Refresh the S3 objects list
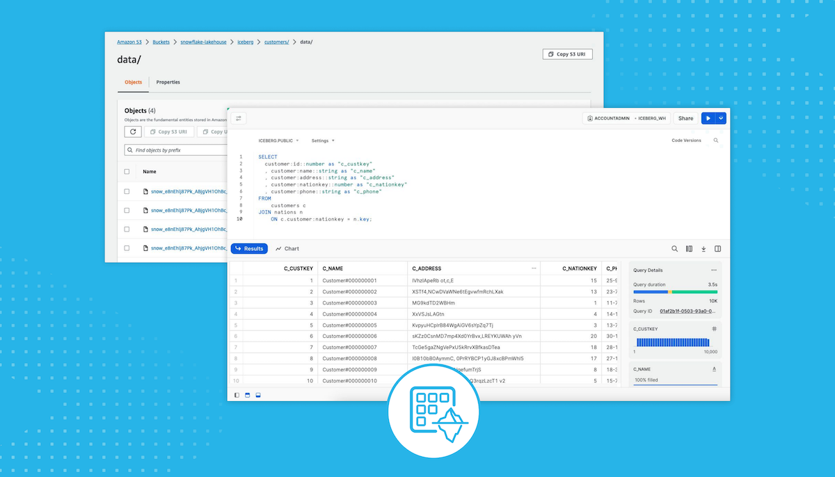 (x=133, y=131)
